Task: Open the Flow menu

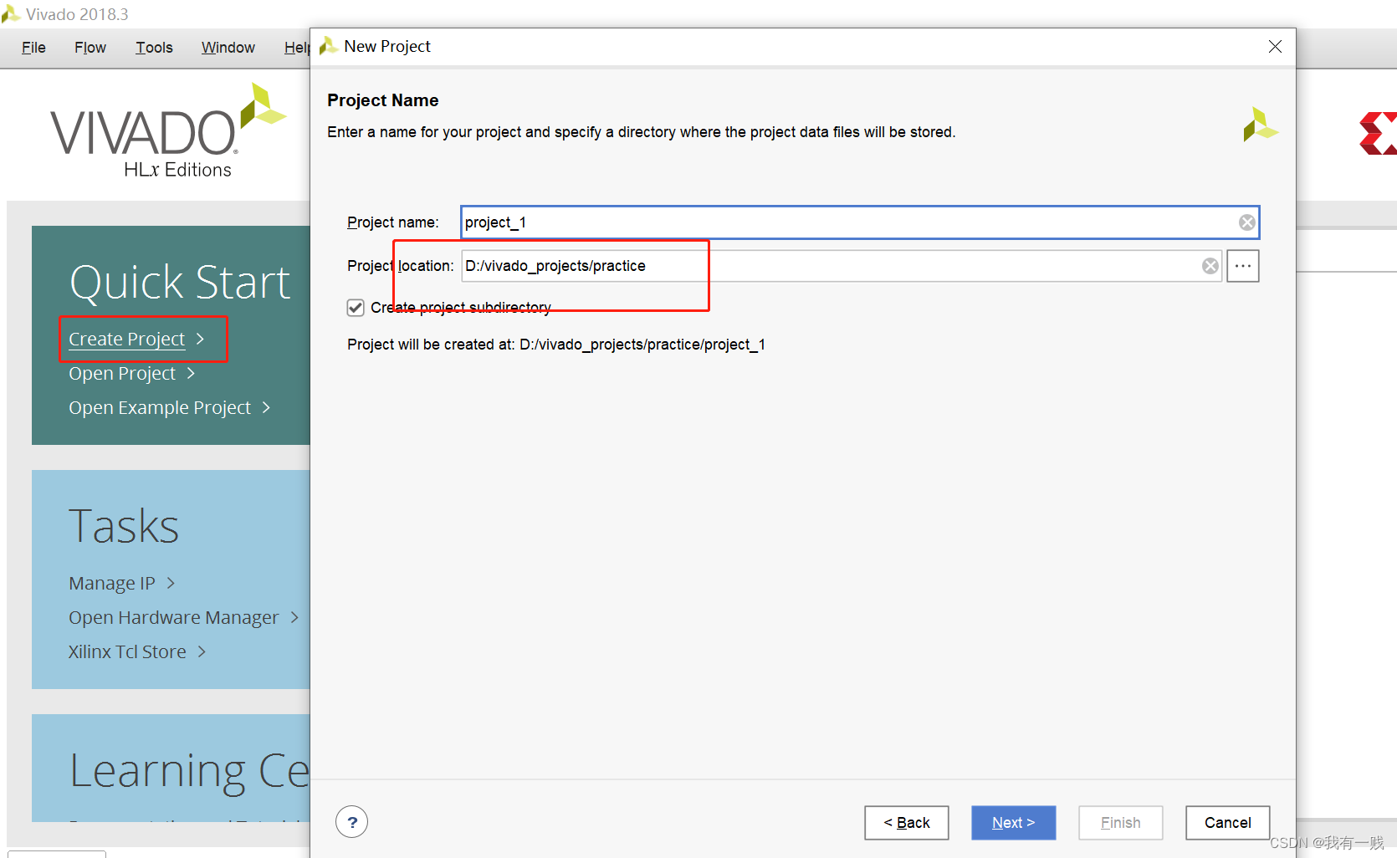Action: point(90,48)
